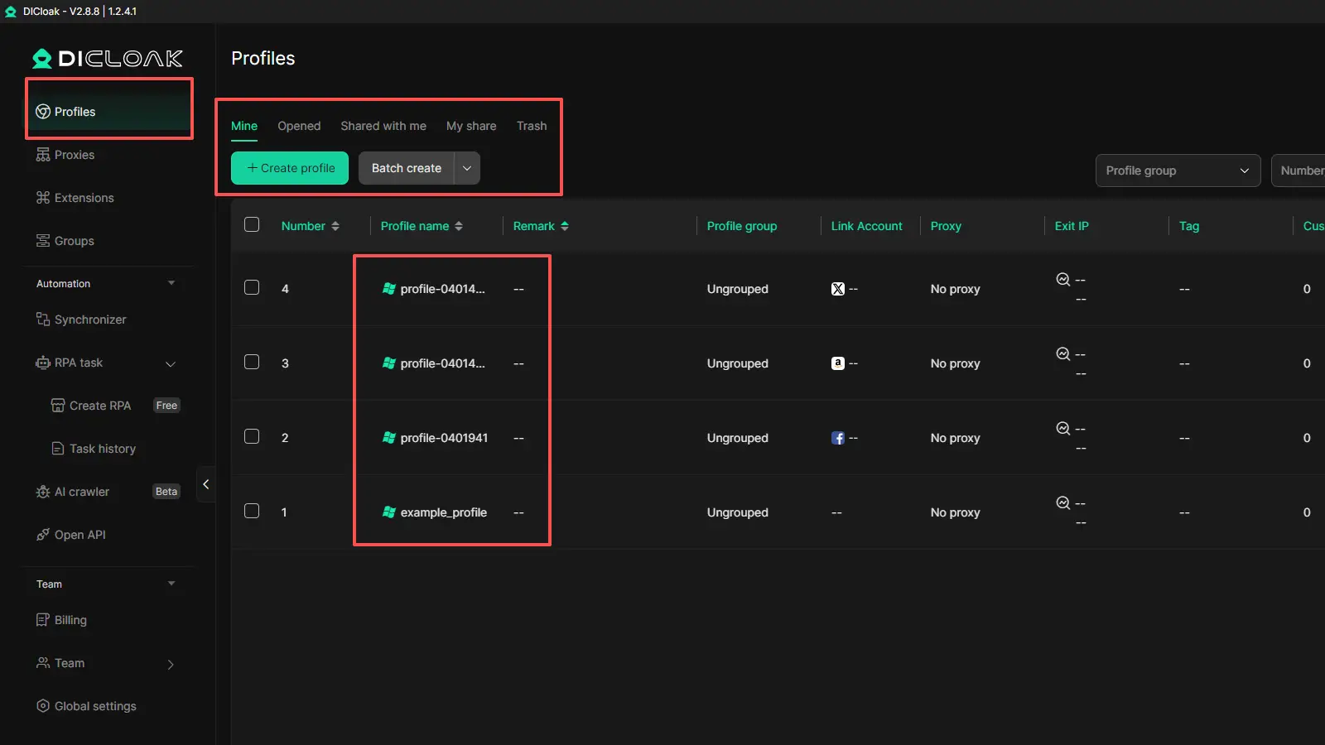Select the checkbox for example_profile row

(x=252, y=512)
